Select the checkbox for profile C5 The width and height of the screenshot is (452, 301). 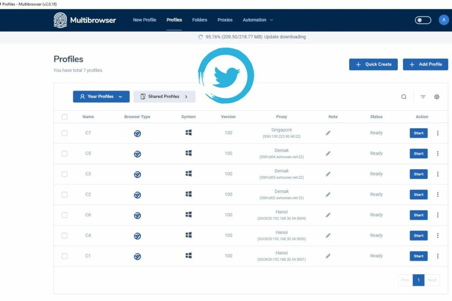click(x=64, y=154)
